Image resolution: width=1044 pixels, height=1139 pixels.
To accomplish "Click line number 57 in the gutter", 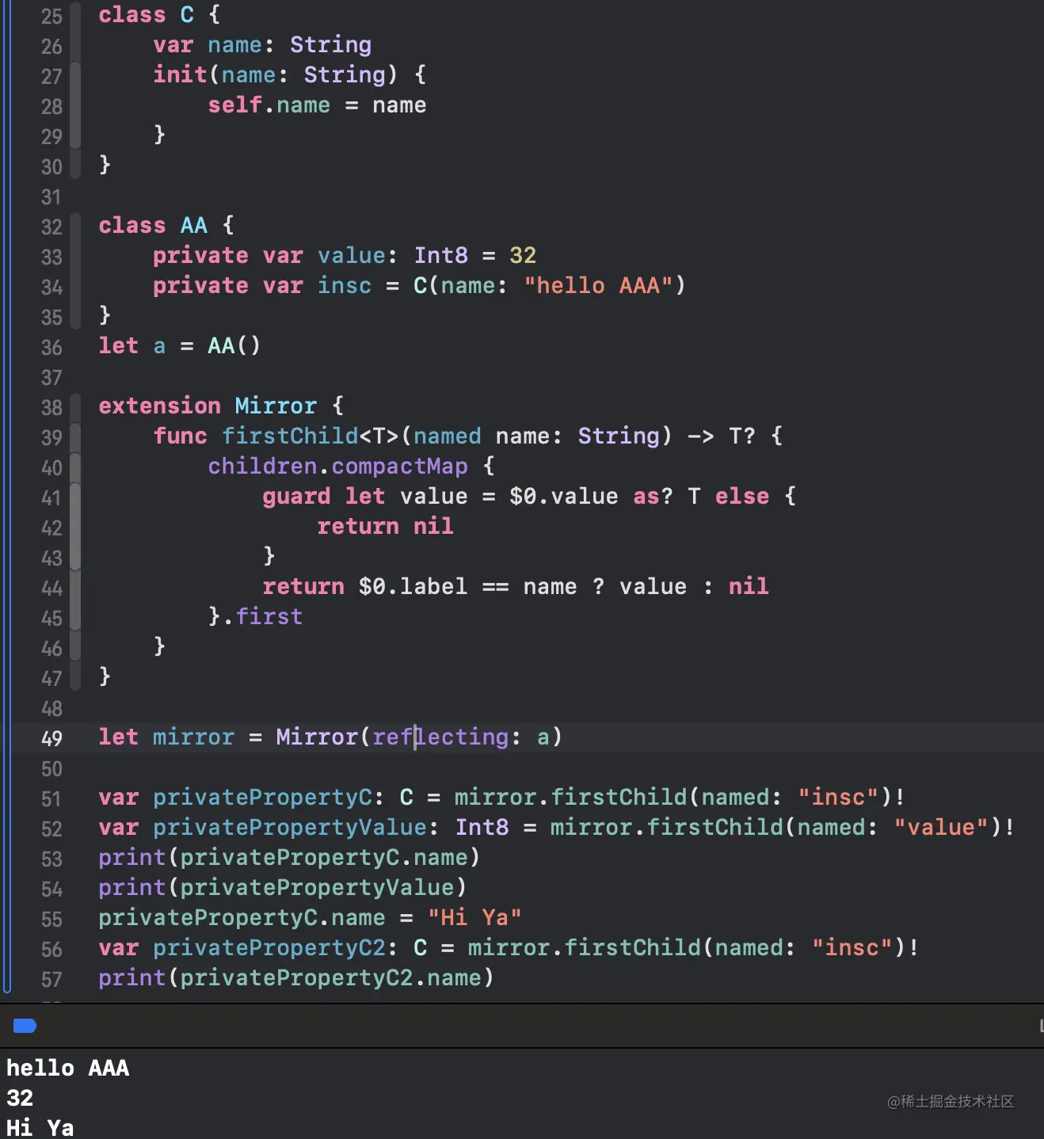I will 51,979.
